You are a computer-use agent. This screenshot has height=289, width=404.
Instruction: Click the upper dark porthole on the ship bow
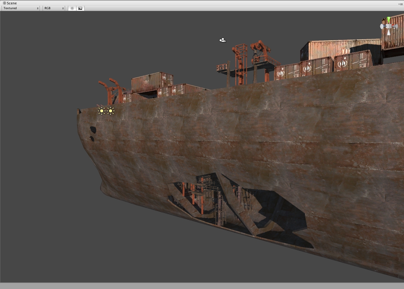pyautogui.click(x=93, y=129)
